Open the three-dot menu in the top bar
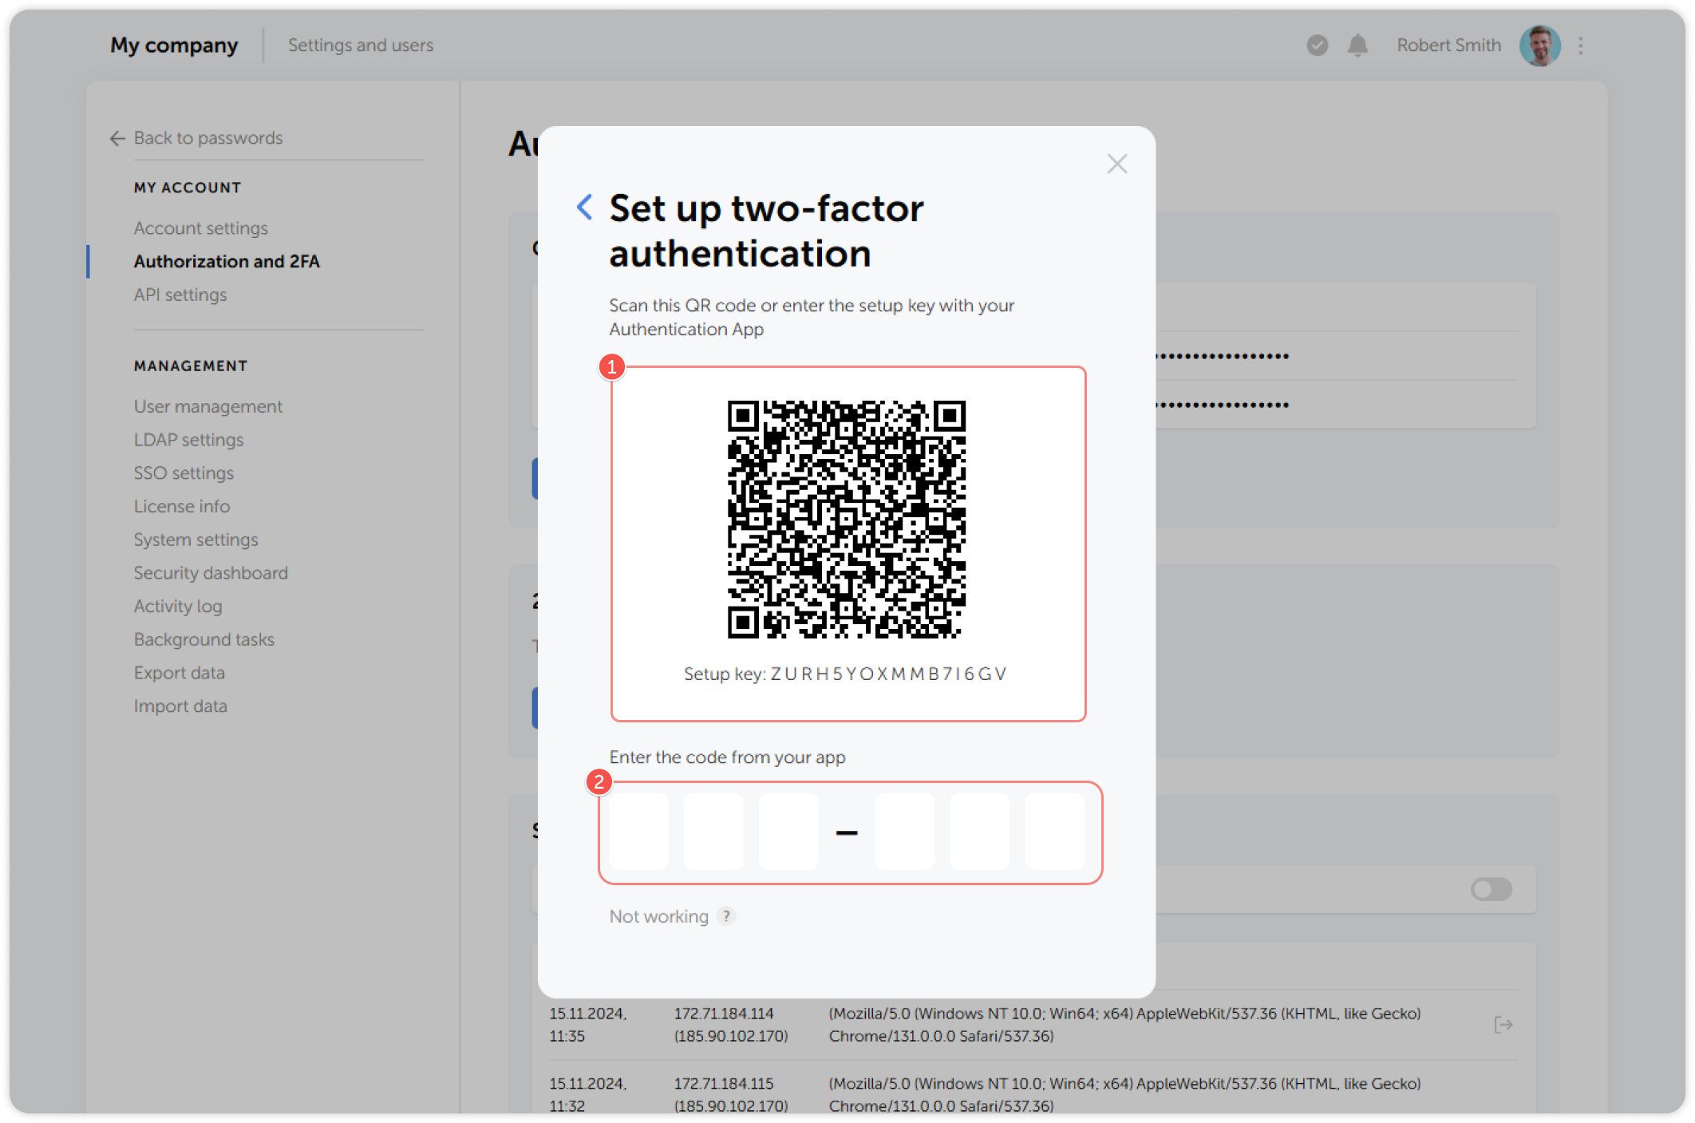1695x1123 pixels. pyautogui.click(x=1581, y=45)
